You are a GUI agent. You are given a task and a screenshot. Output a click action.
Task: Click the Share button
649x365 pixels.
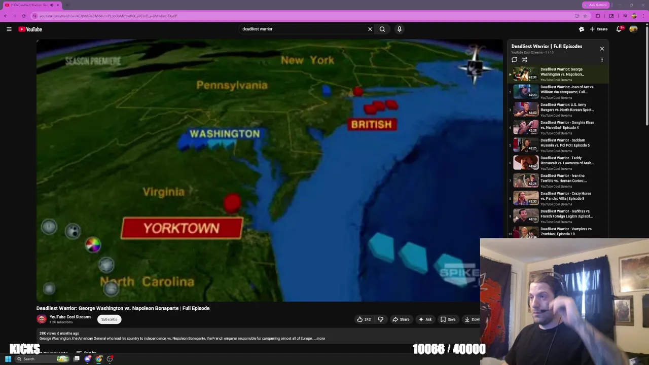click(x=401, y=319)
